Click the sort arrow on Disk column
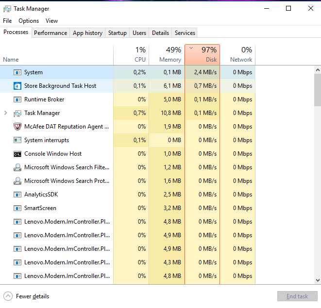Image resolution: width=321 pixels, height=308 pixels. (191, 49)
